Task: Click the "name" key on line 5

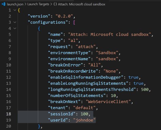Action: tap(56, 34)
